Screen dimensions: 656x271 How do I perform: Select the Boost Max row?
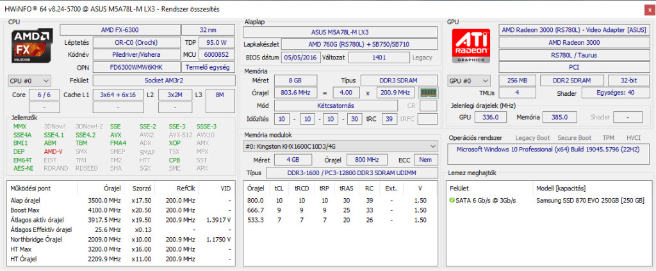[120, 210]
